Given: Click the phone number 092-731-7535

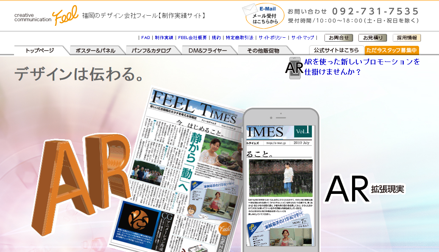Looking at the screenshot, I should point(375,11).
